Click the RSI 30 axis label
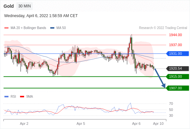The height and width of the screenshot is (129, 190). tap(171, 115)
